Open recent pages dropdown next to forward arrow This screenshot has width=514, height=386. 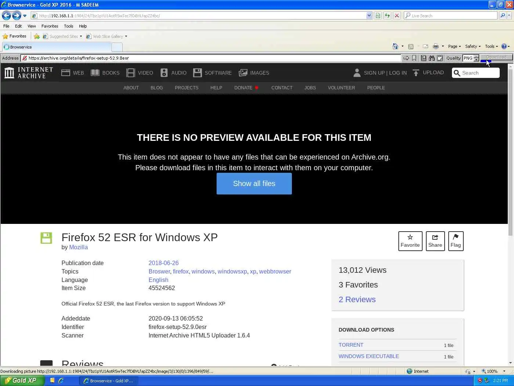pos(25,16)
